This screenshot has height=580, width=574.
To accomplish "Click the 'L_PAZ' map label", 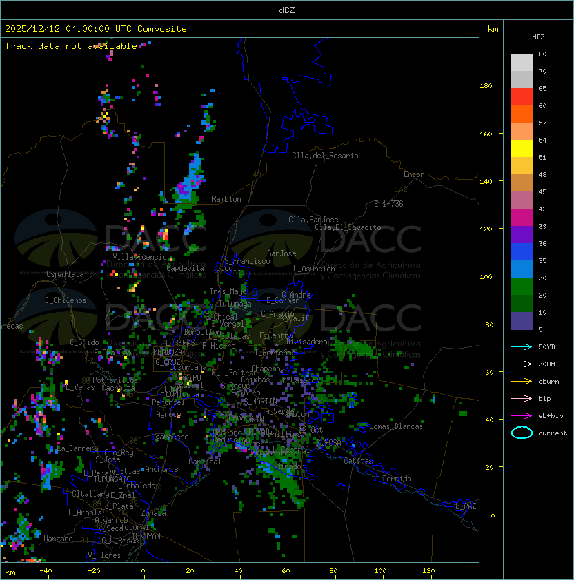I will click(x=466, y=506).
